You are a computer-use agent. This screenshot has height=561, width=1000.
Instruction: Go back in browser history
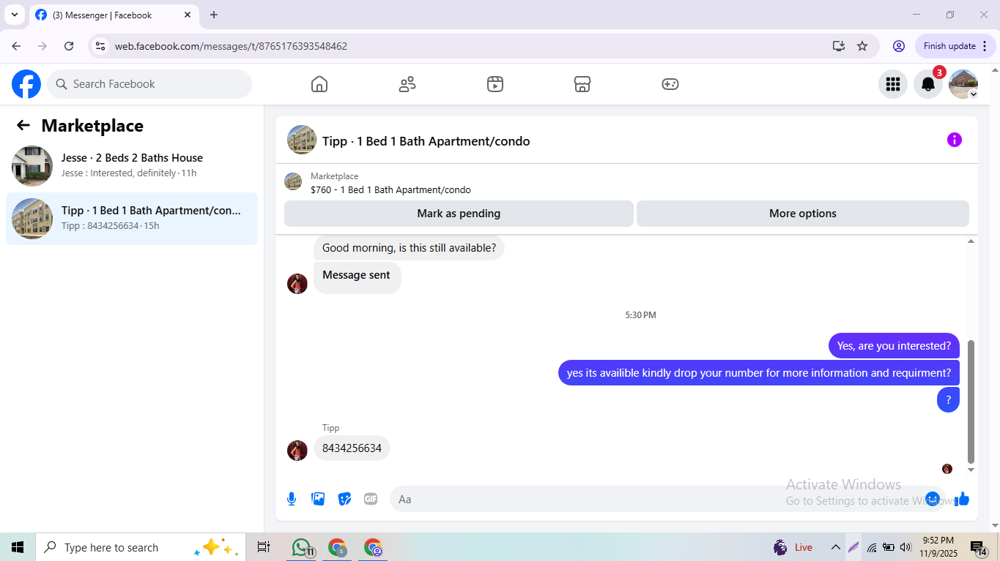click(16, 46)
